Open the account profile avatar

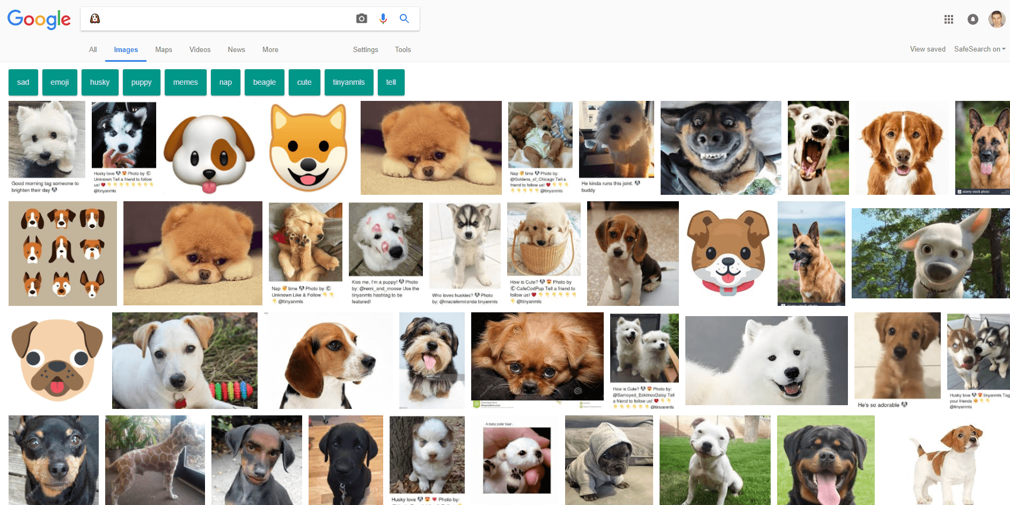(997, 19)
